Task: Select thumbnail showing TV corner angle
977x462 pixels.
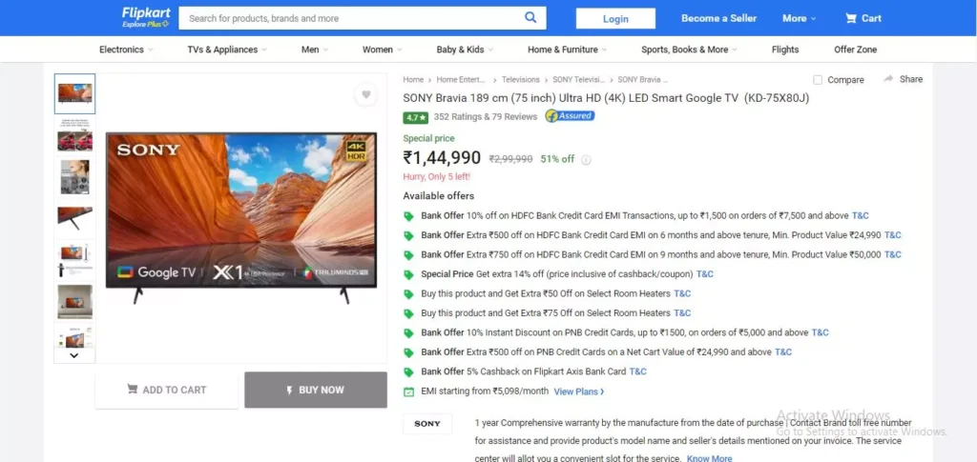Action: [74, 218]
